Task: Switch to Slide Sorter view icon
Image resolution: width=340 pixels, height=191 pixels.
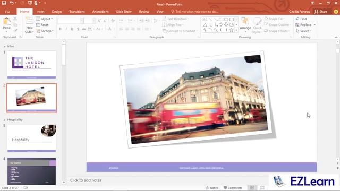Action: pos(262,188)
